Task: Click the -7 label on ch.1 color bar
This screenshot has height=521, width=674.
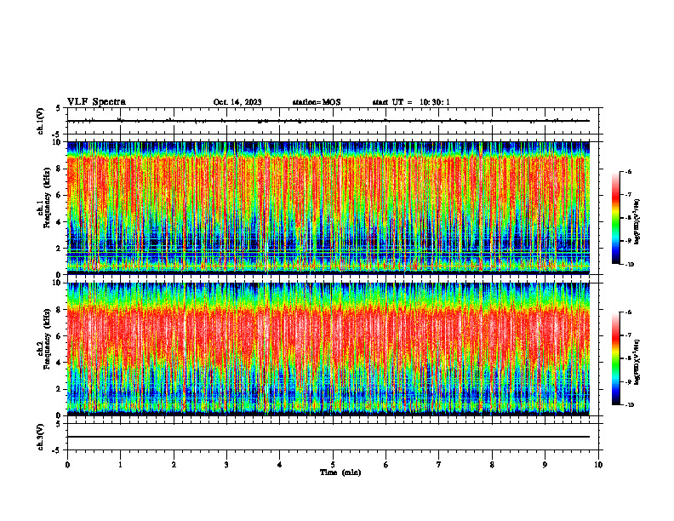Action: [628, 195]
